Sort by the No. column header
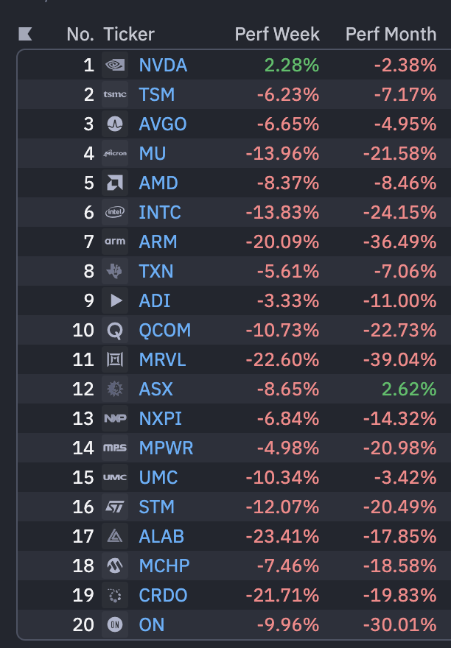The width and height of the screenshot is (451, 648). point(80,35)
